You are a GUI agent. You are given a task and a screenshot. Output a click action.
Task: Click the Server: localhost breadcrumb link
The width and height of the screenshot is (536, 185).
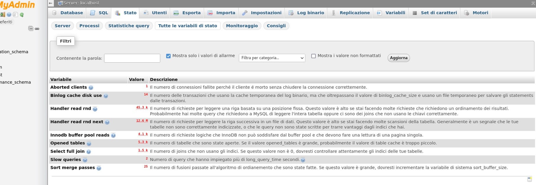tap(81, 3)
